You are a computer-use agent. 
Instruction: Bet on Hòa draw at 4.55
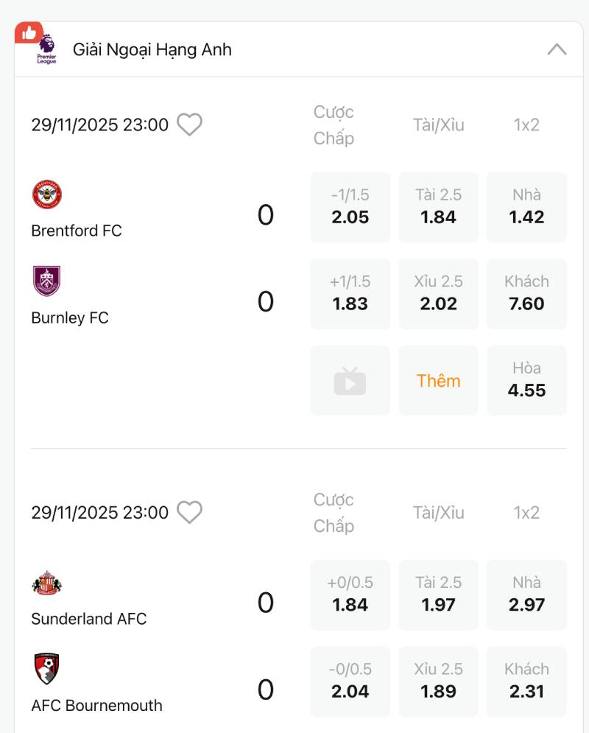pos(526,381)
